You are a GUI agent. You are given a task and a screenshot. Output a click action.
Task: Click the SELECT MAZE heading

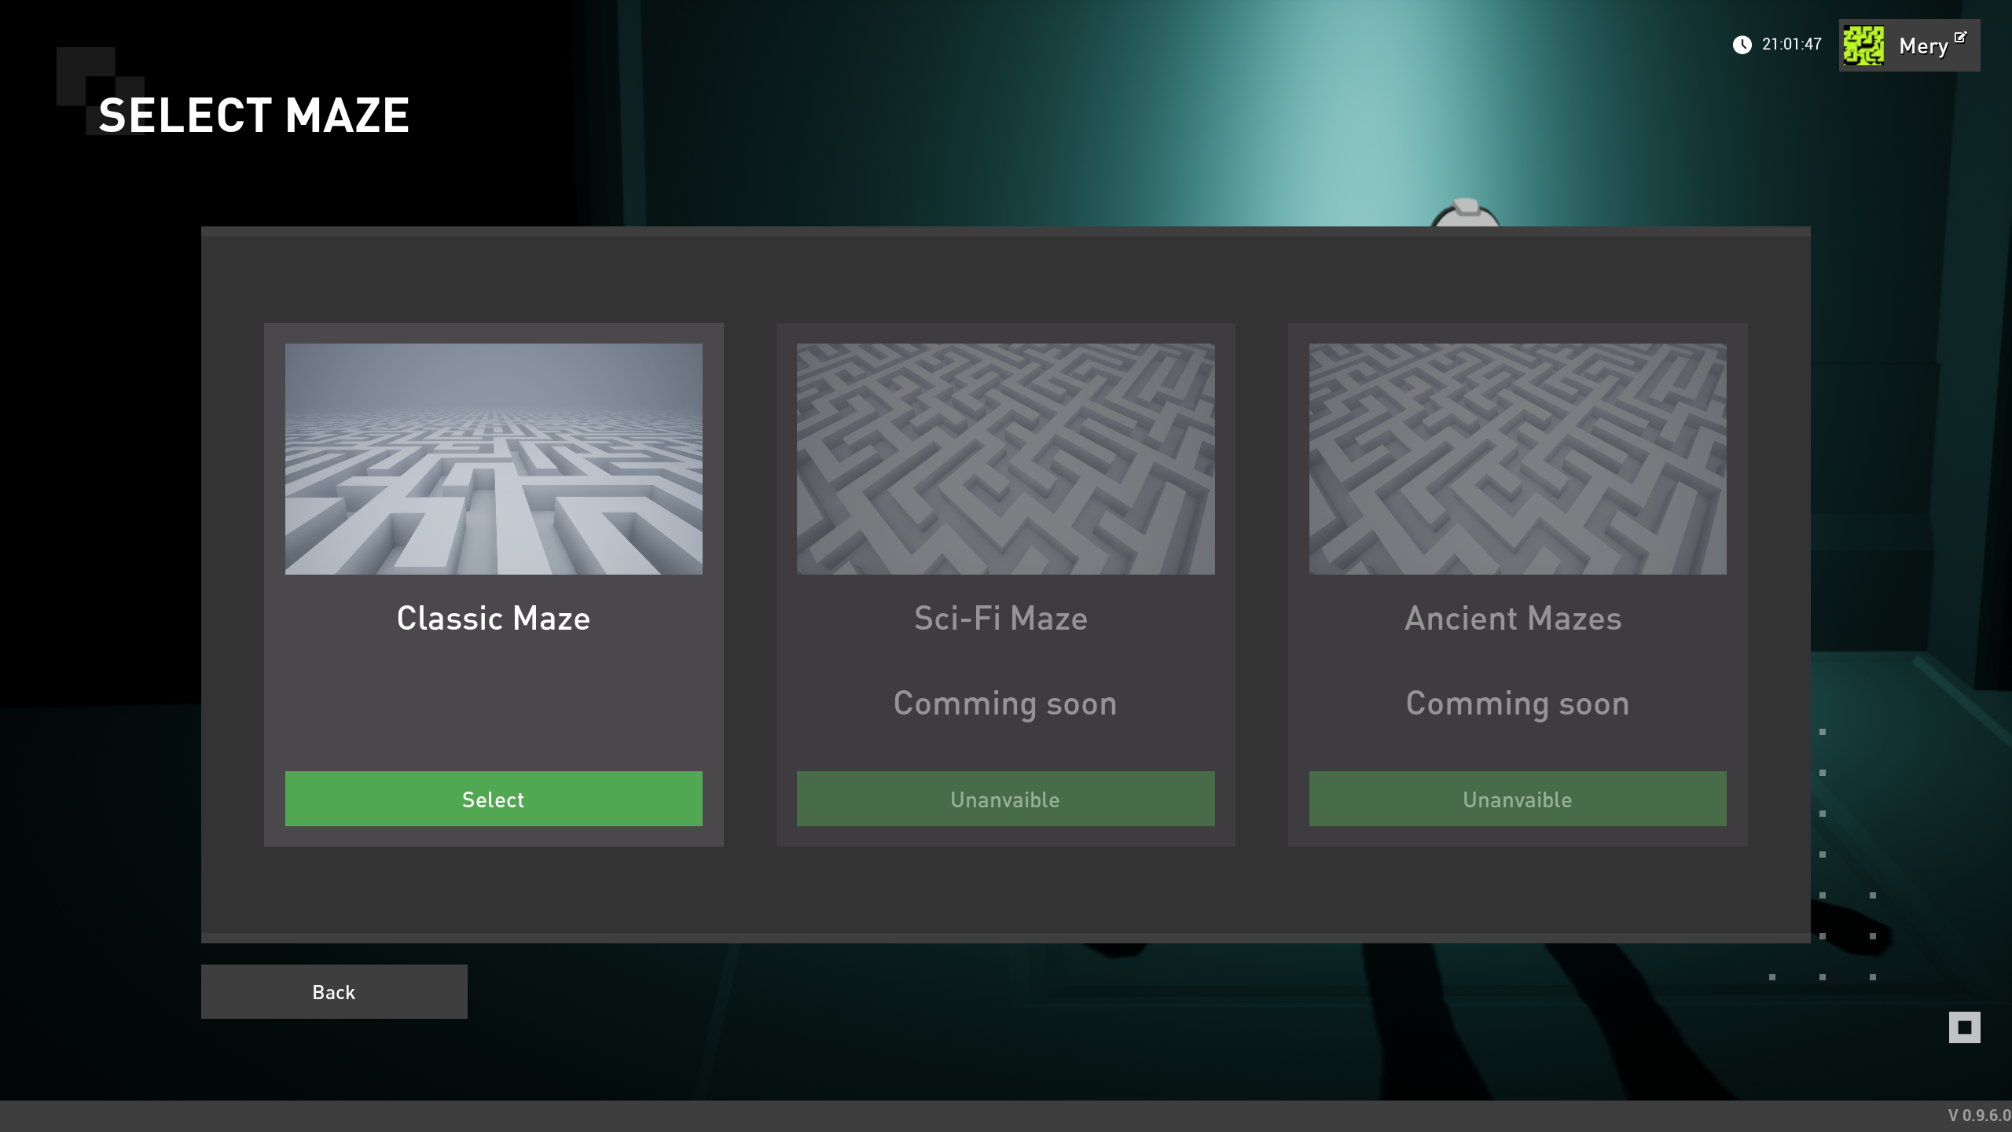pos(254,116)
